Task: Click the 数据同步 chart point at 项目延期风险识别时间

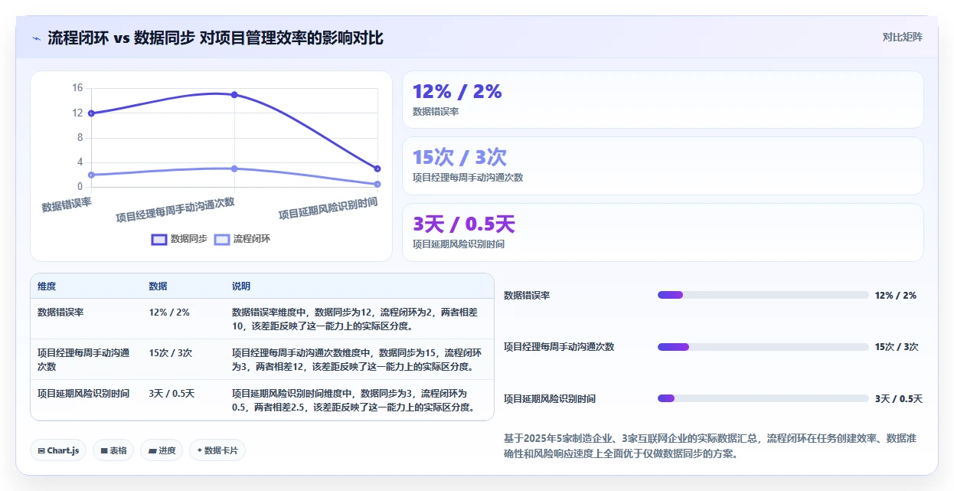Action: click(377, 169)
